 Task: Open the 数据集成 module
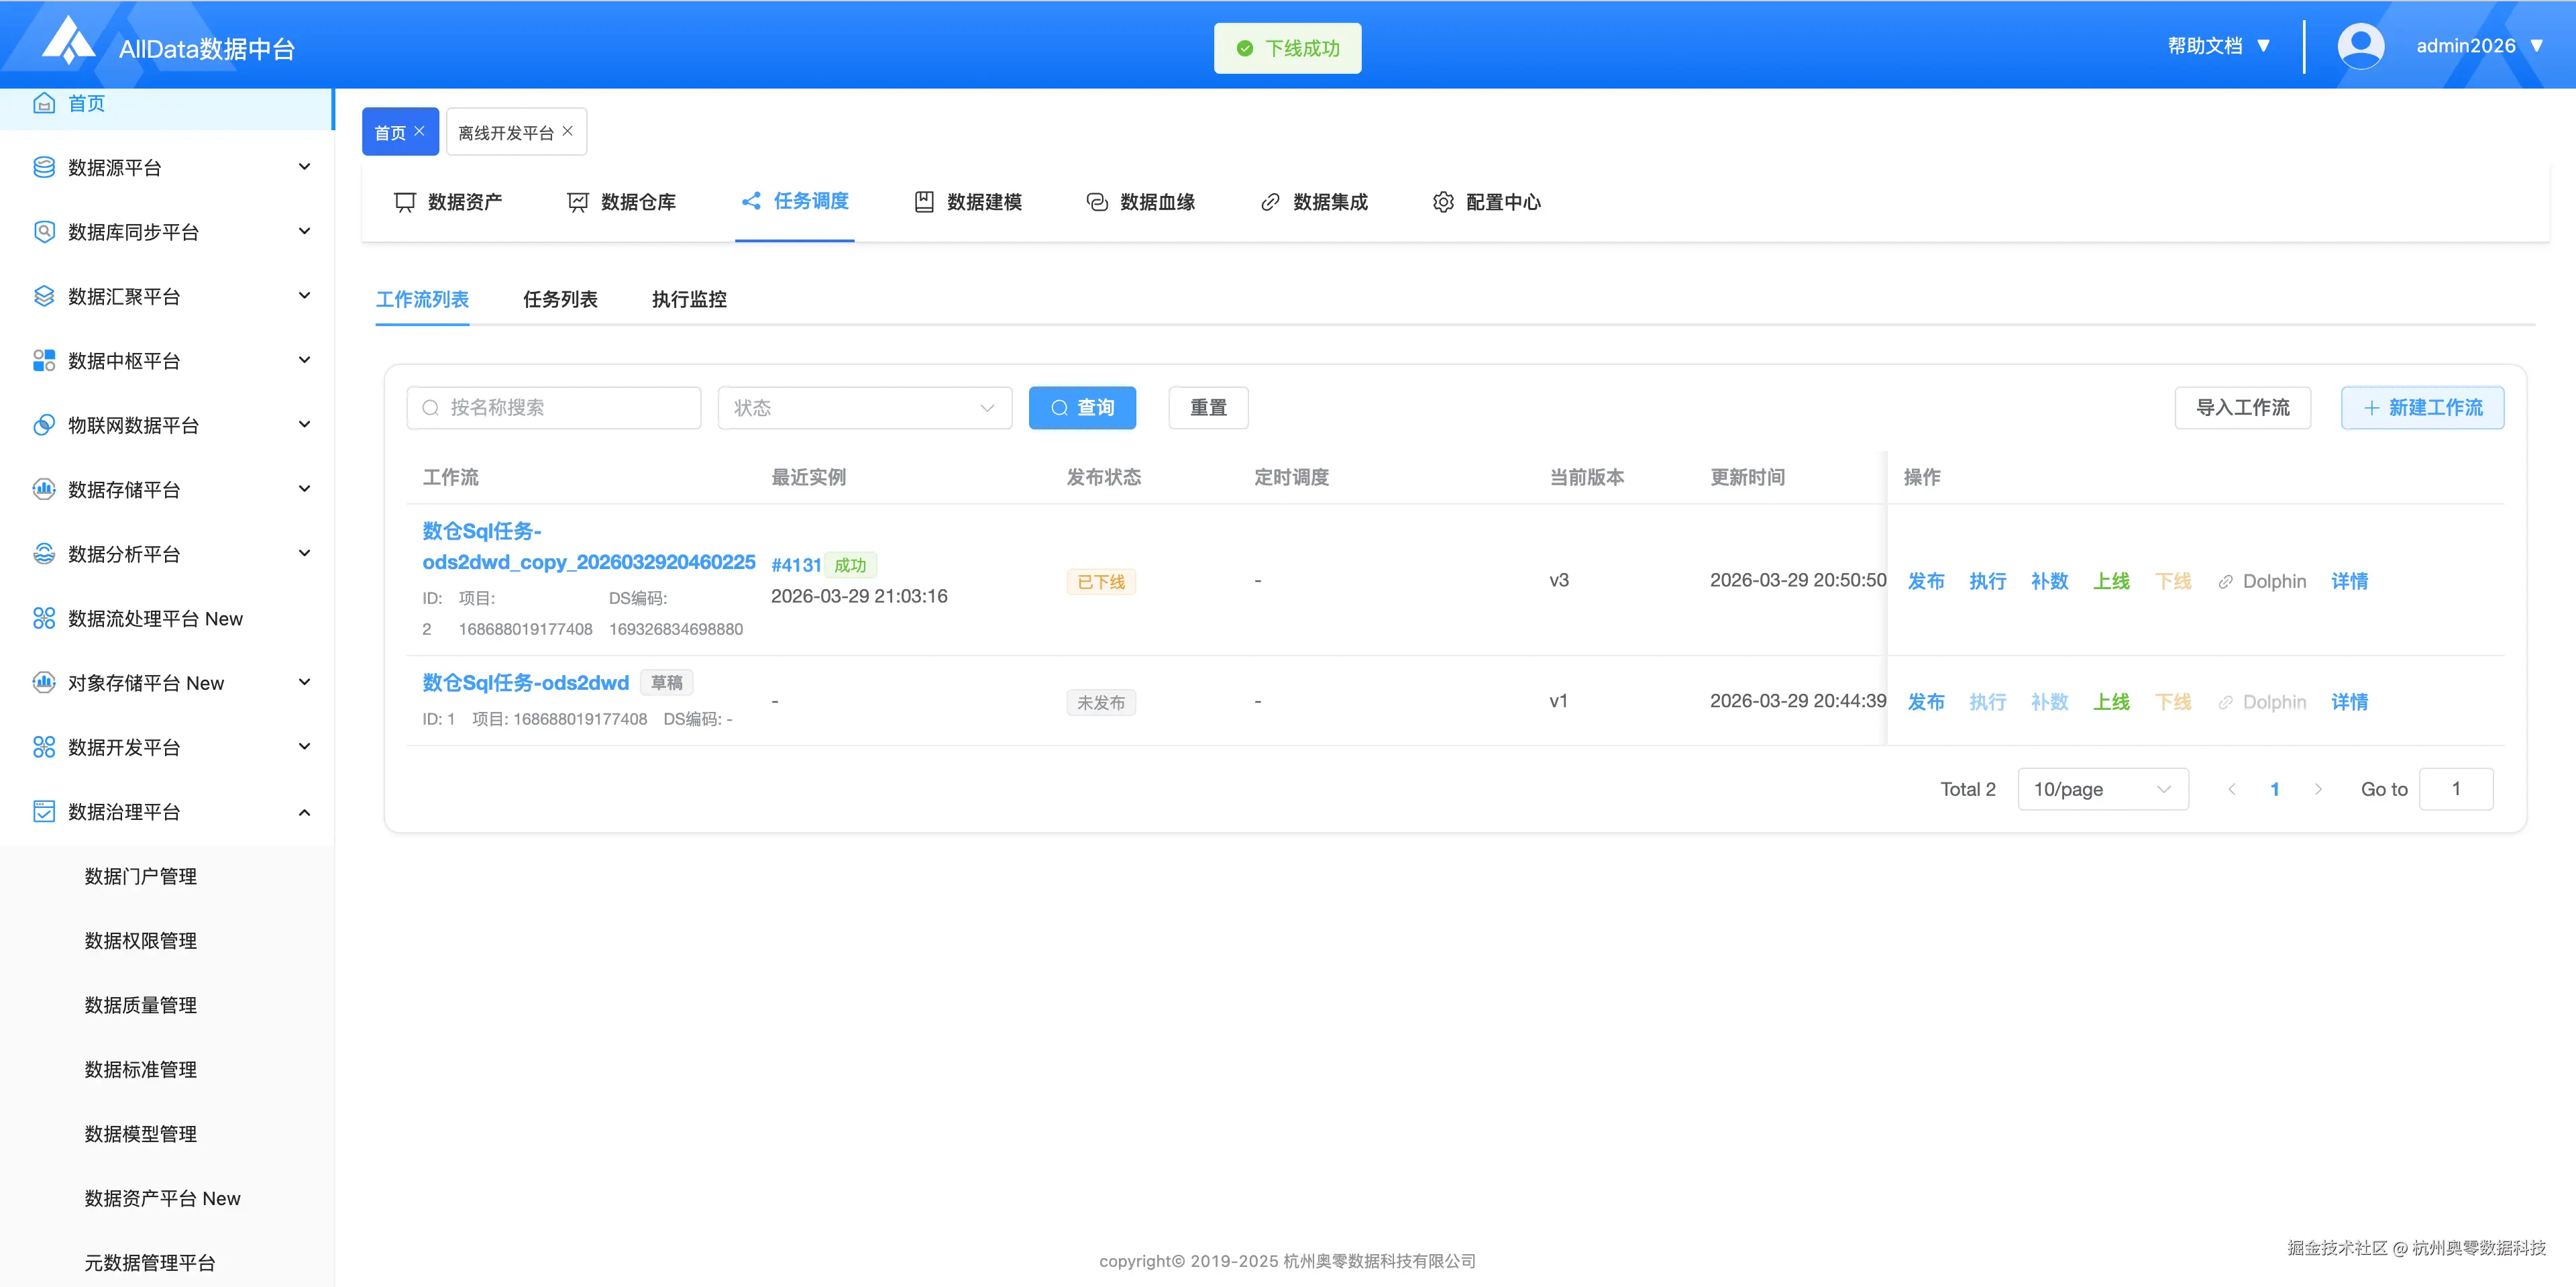(1329, 202)
